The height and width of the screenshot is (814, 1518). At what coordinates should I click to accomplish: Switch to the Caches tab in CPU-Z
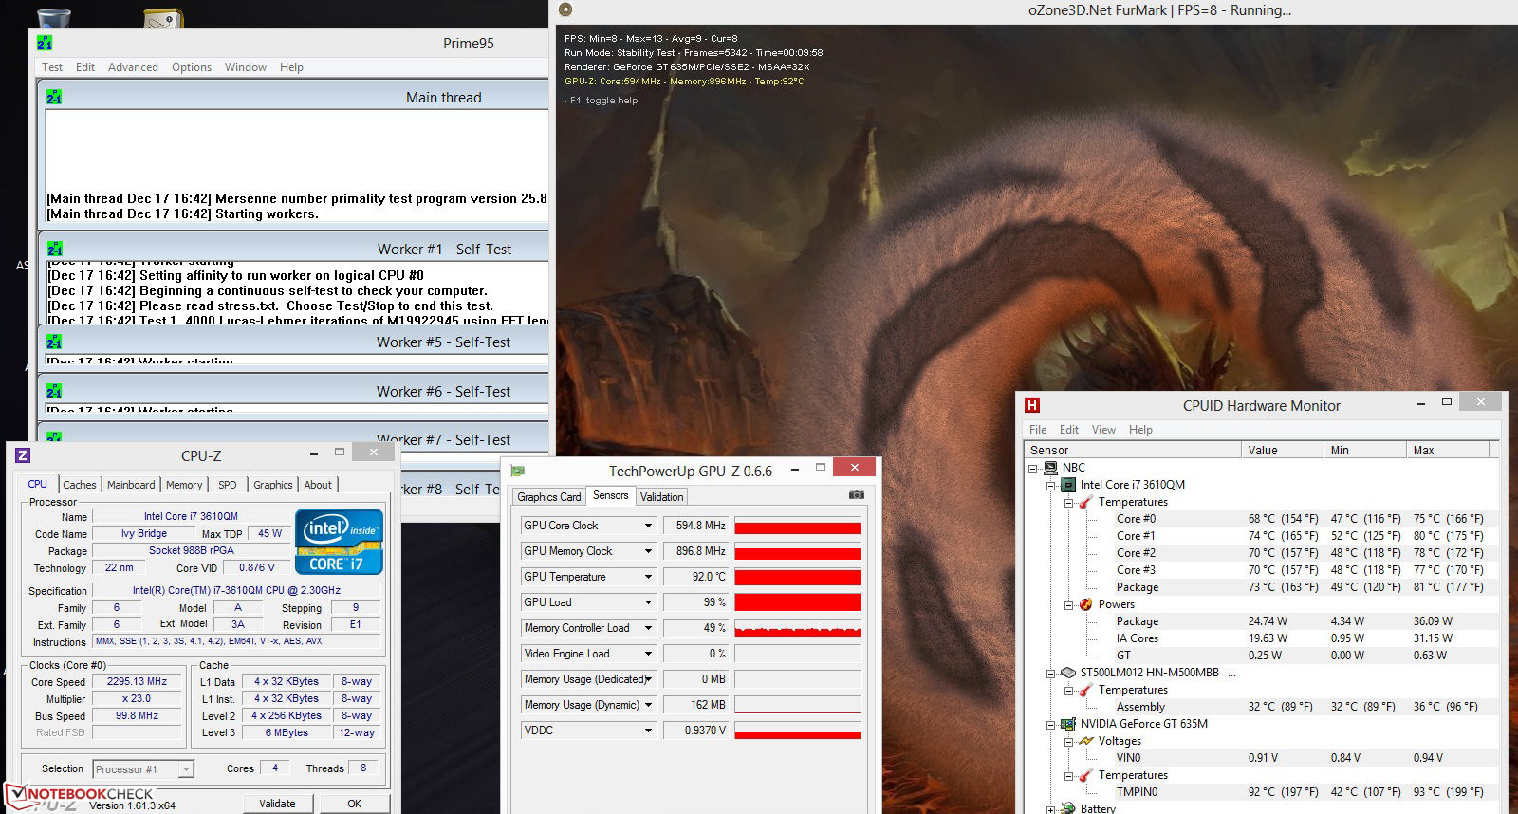80,485
